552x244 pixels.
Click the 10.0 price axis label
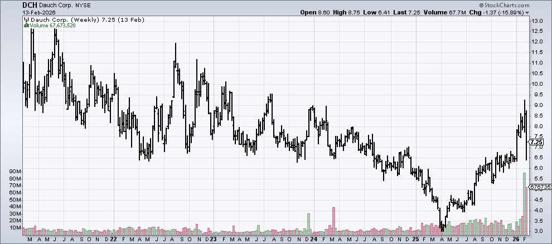pos(536,84)
